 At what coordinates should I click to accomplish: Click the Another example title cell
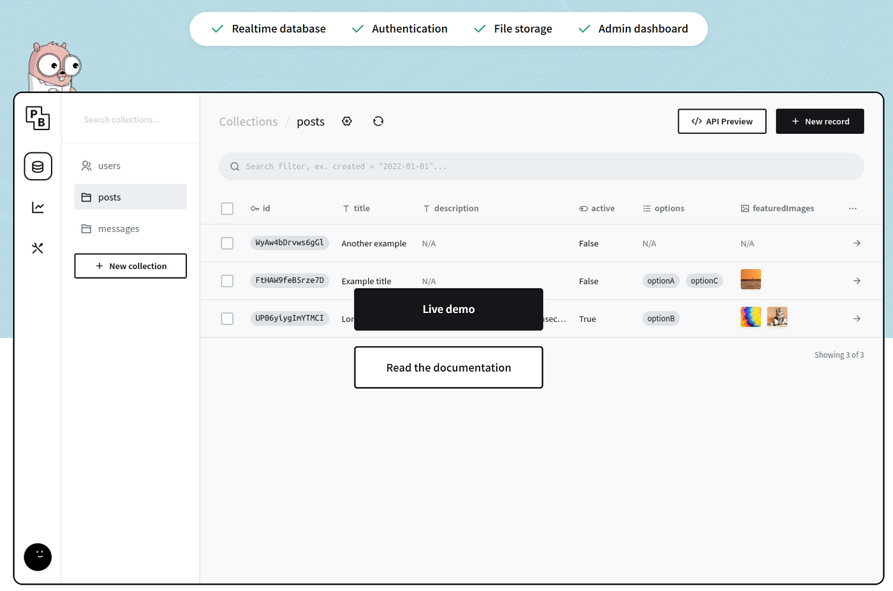[x=374, y=244]
